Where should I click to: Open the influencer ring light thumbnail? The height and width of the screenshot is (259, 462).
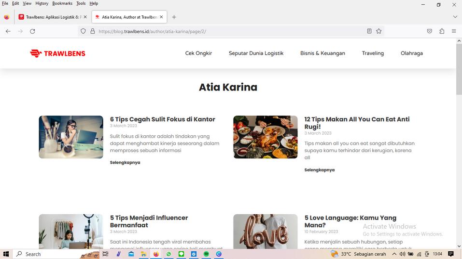[x=71, y=232]
